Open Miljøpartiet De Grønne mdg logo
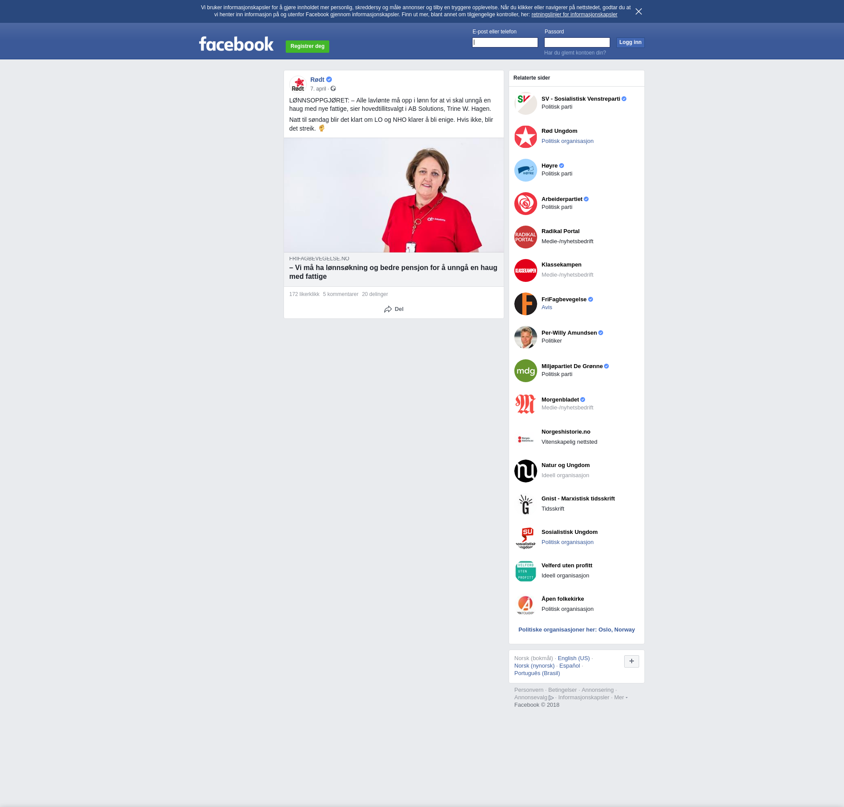The height and width of the screenshot is (807, 844). click(526, 371)
